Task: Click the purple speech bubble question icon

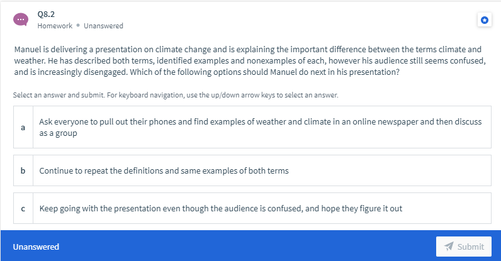Action: pyautogui.click(x=20, y=19)
